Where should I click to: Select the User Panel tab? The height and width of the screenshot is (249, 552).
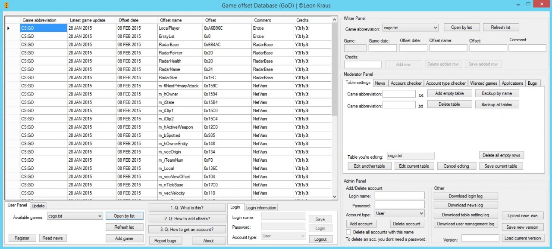pyautogui.click(x=17, y=205)
